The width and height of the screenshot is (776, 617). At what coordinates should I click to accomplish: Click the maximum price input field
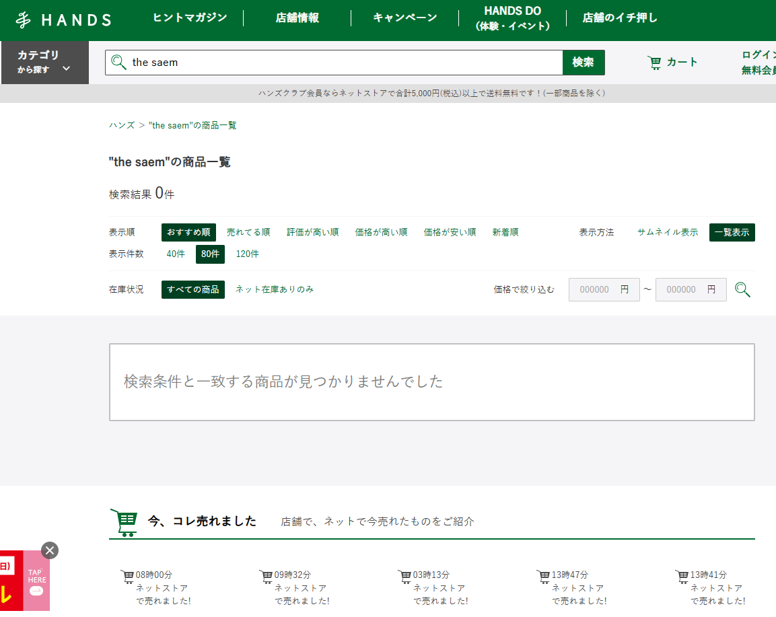(x=691, y=289)
